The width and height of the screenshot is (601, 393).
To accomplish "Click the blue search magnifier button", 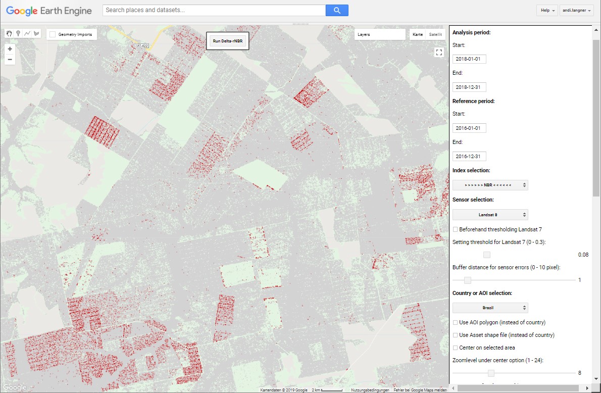I will coord(337,10).
